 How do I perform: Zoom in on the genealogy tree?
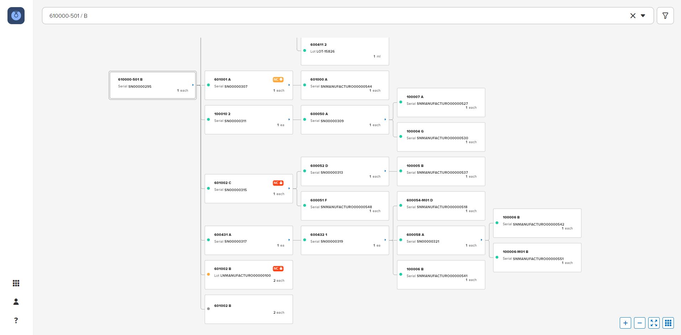point(625,323)
